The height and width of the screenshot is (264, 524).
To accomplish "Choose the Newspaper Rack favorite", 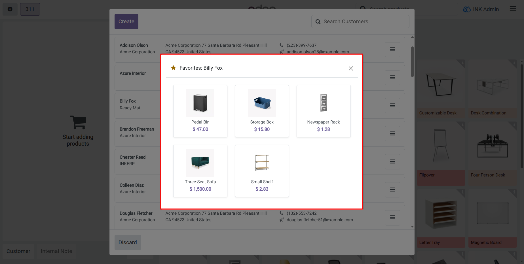I will point(324,111).
